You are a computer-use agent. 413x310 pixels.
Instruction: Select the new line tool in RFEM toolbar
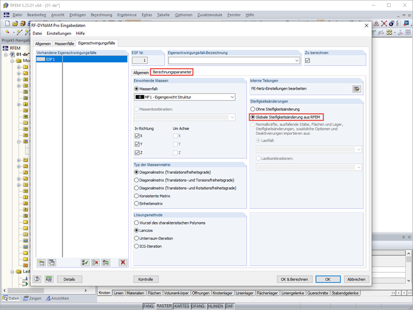click(x=20, y=32)
